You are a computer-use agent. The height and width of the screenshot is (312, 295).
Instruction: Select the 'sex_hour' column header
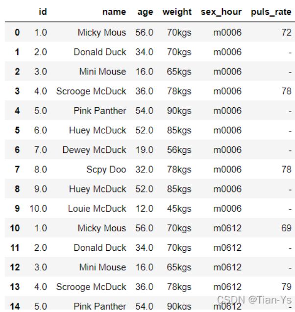[x=221, y=12]
